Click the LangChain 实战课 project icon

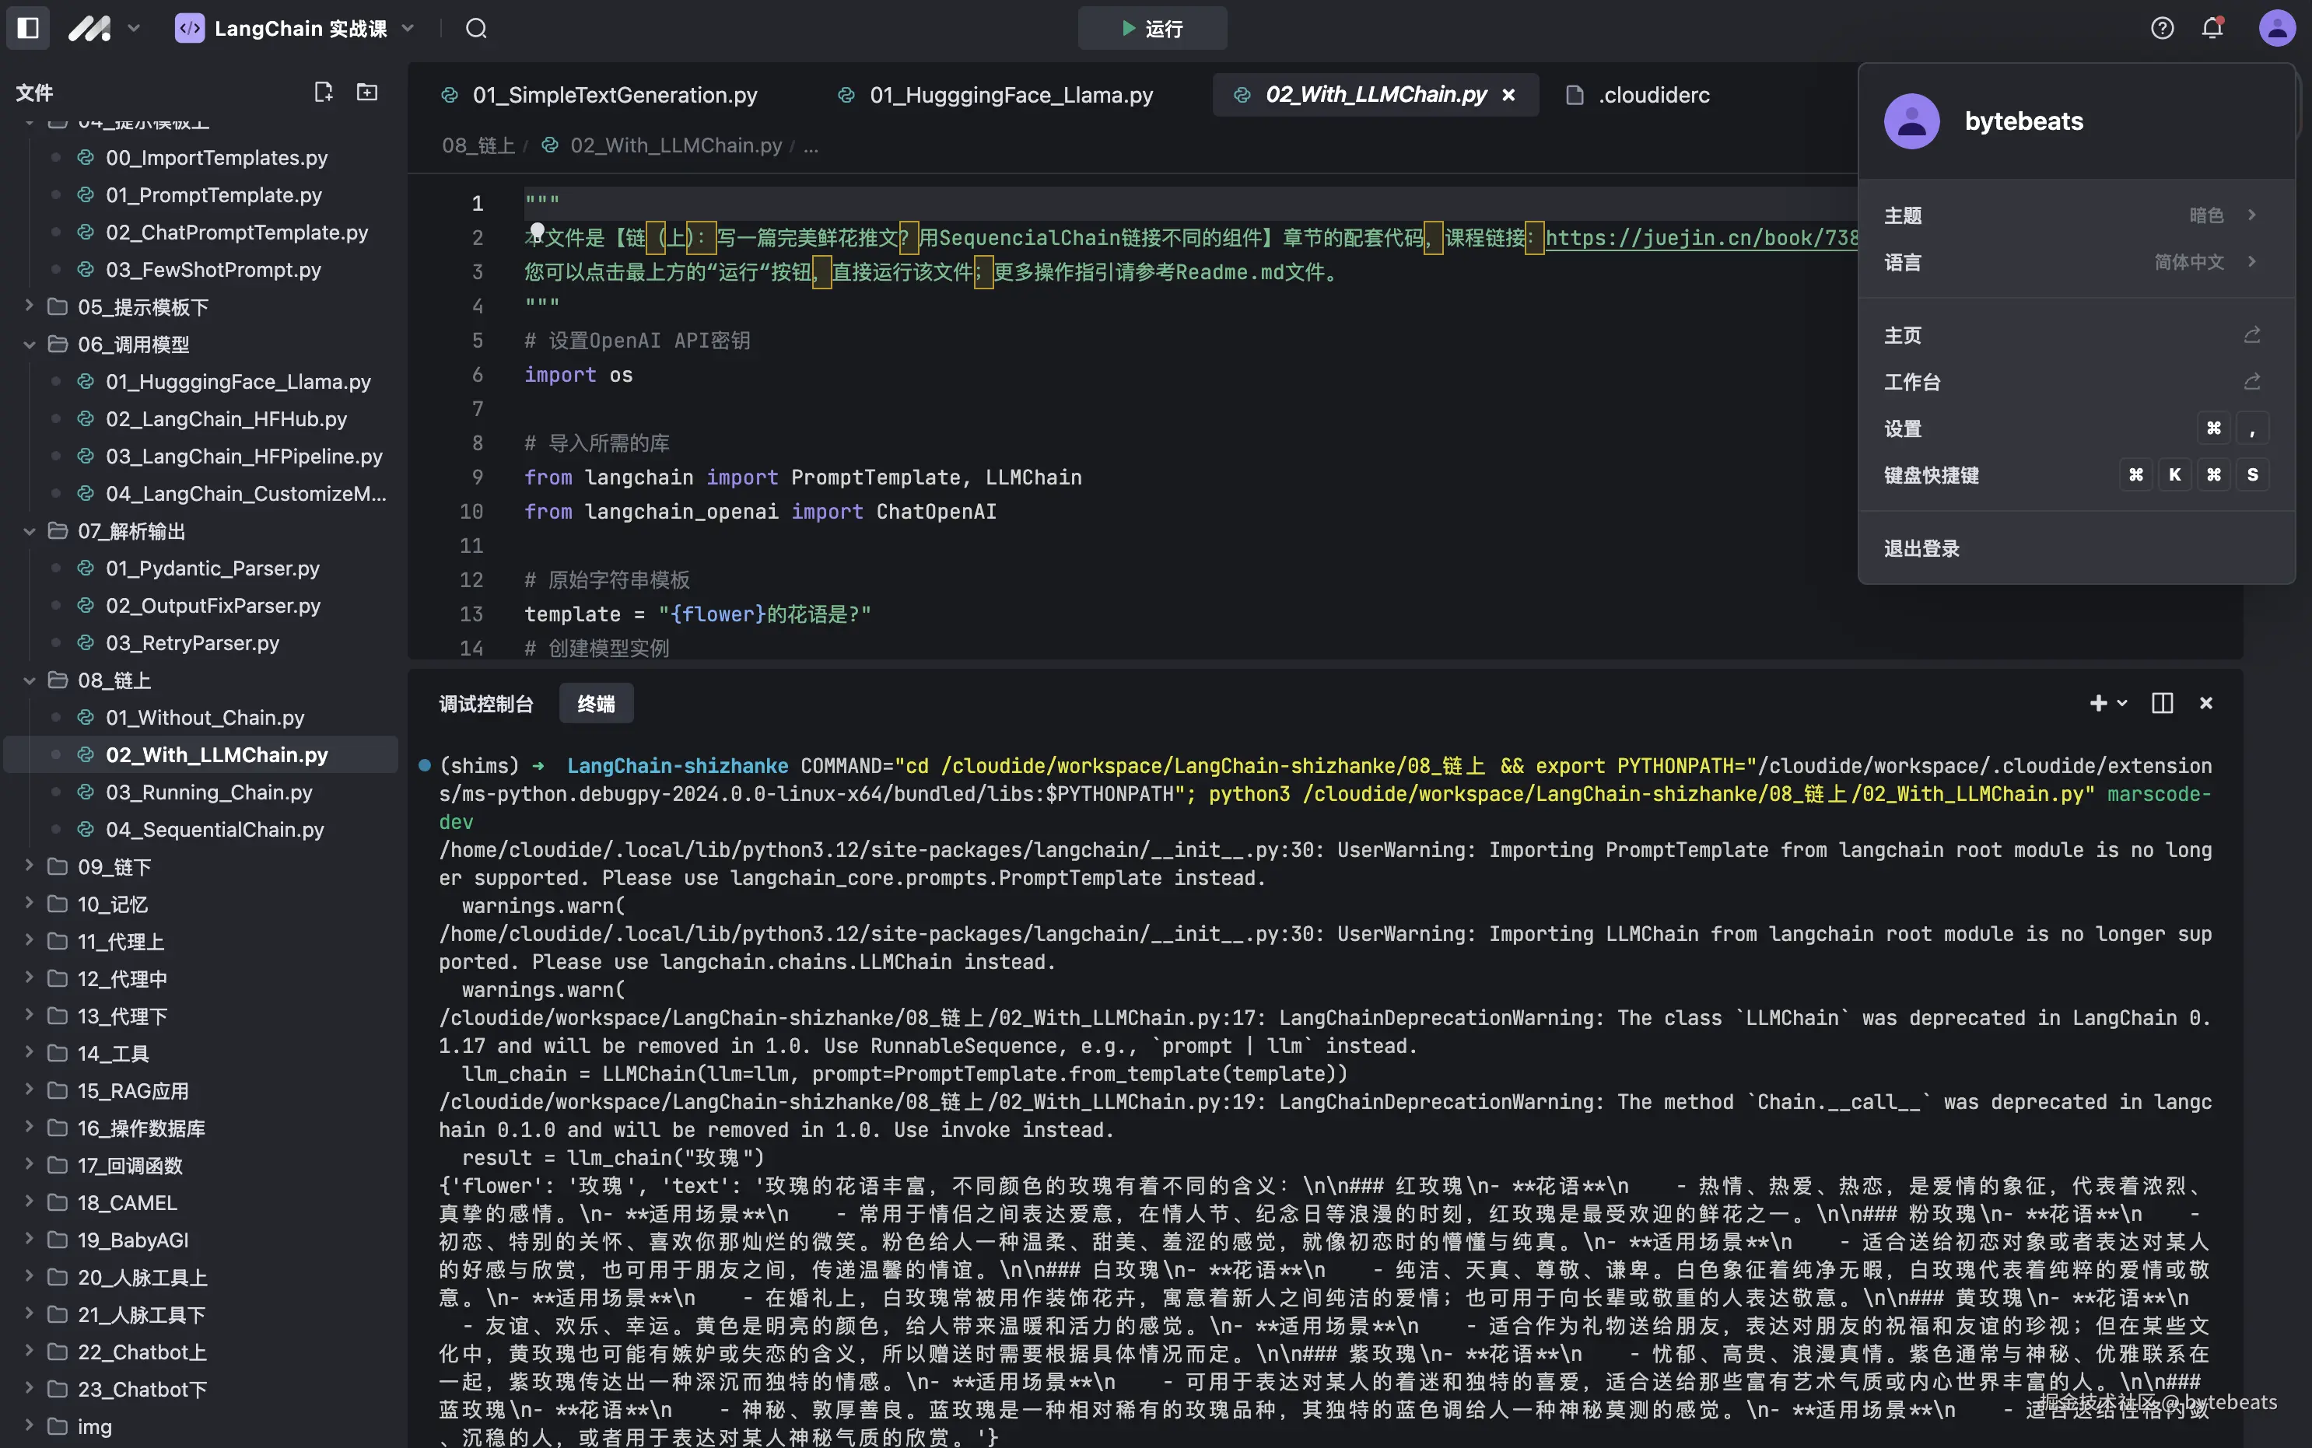[x=190, y=28]
